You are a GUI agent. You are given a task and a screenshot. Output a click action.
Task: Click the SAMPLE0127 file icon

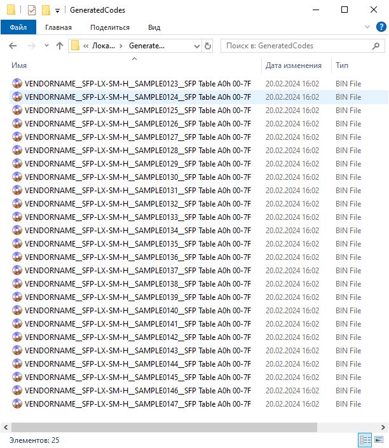coord(17,137)
